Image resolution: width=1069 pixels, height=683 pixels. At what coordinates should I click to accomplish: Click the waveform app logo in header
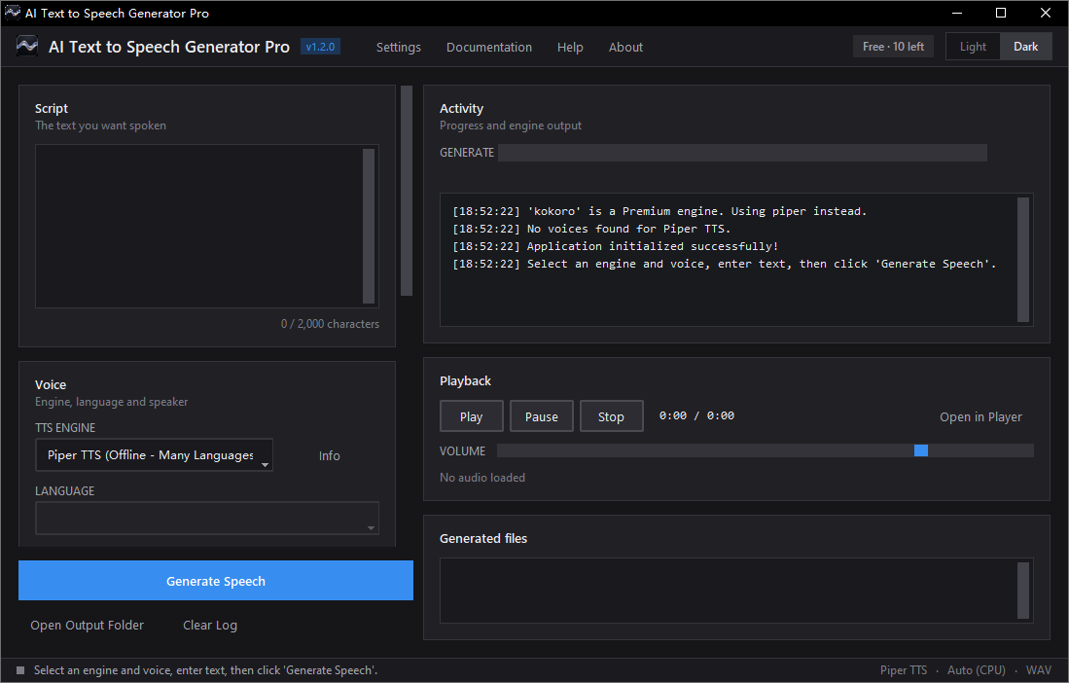point(27,47)
